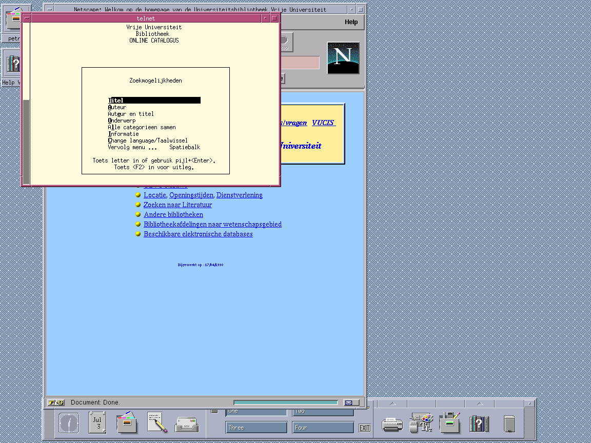The width and height of the screenshot is (591, 443).
Task: Click the 'Document: Done.' status text
Action: coord(95,402)
